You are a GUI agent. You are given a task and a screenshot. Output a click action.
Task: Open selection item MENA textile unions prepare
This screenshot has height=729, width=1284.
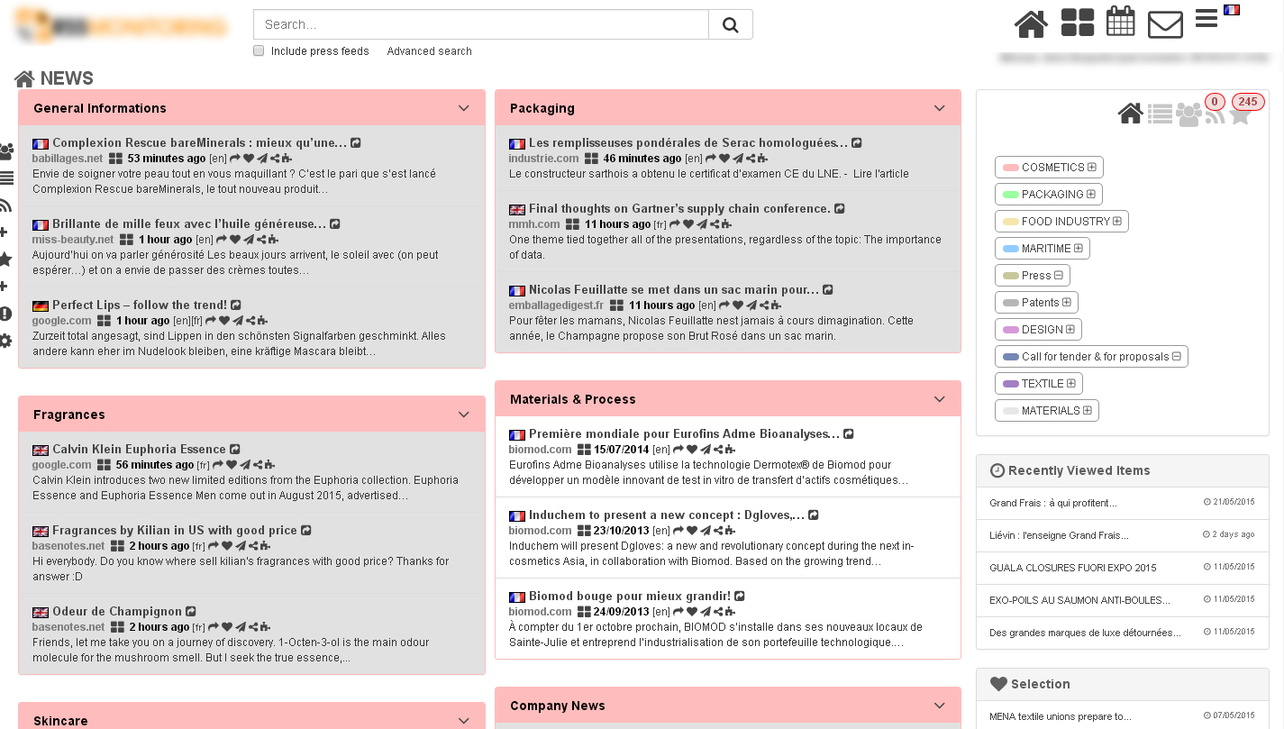[1061, 716]
